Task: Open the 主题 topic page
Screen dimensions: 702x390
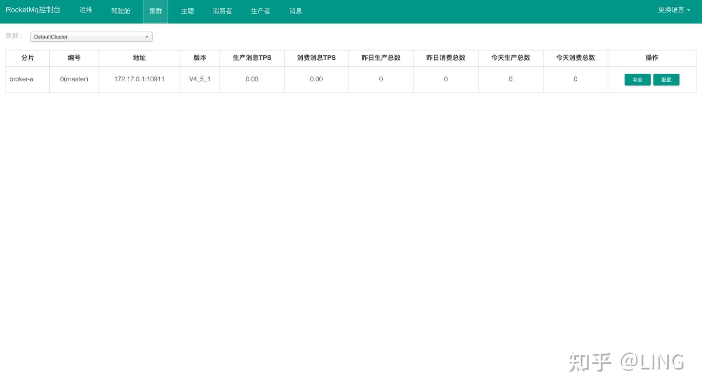Action: click(x=188, y=11)
